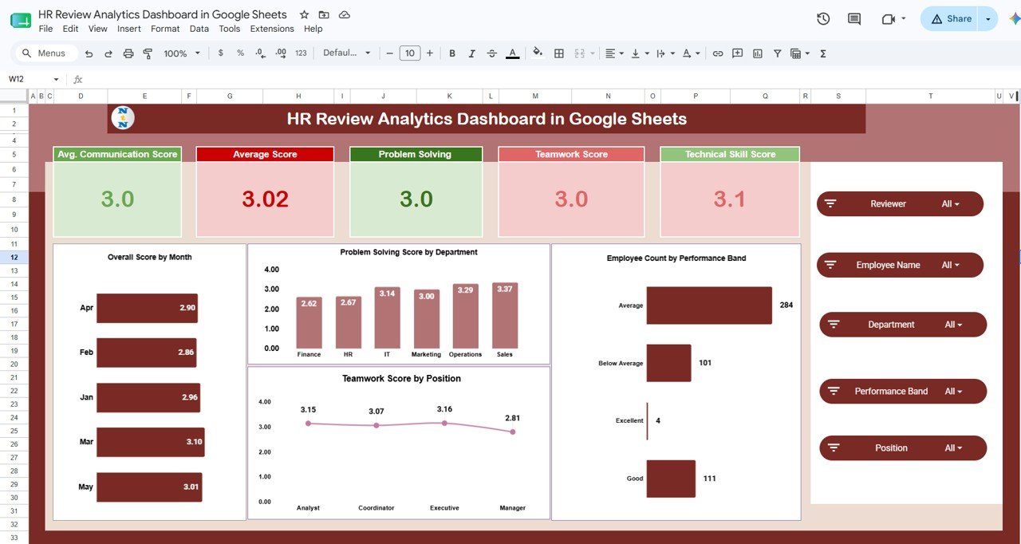1021x544 pixels.
Task: Open the Help menu
Action: point(313,29)
